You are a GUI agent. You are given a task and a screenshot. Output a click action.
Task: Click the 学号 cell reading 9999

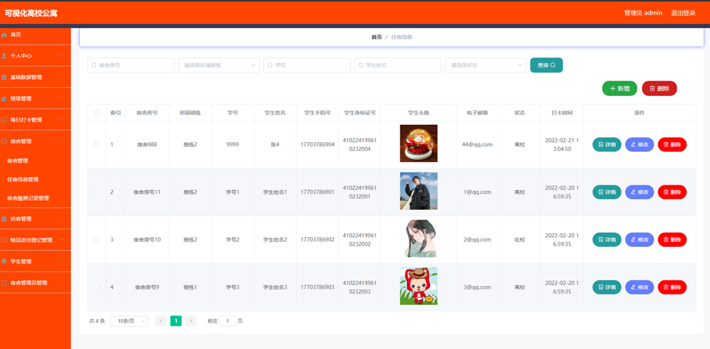point(233,145)
